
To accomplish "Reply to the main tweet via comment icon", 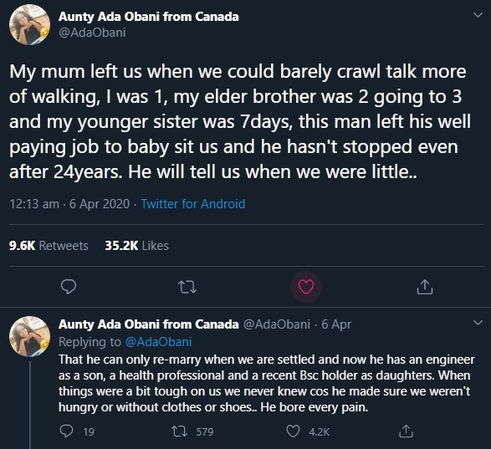I will click(x=69, y=287).
